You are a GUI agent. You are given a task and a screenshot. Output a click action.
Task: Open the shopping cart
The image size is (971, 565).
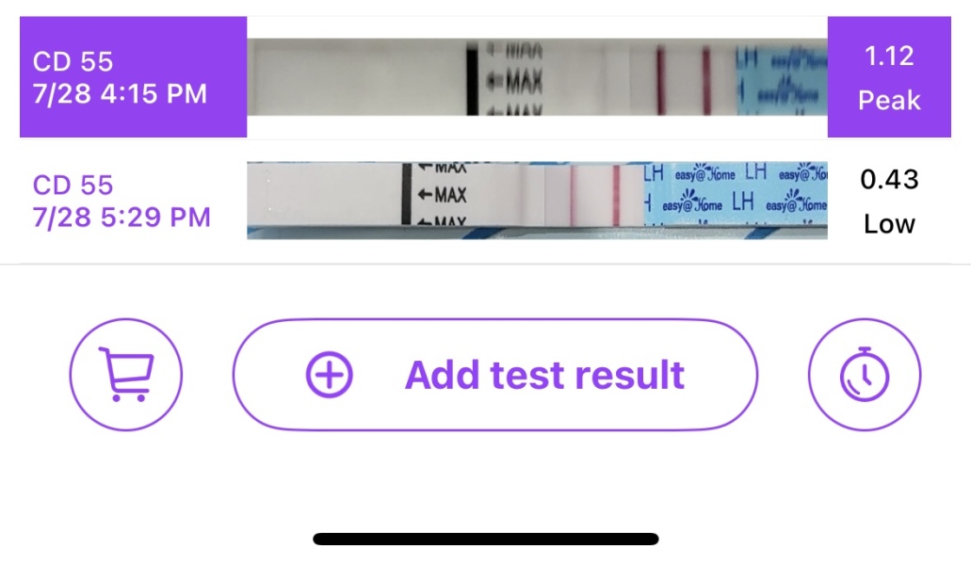point(125,374)
